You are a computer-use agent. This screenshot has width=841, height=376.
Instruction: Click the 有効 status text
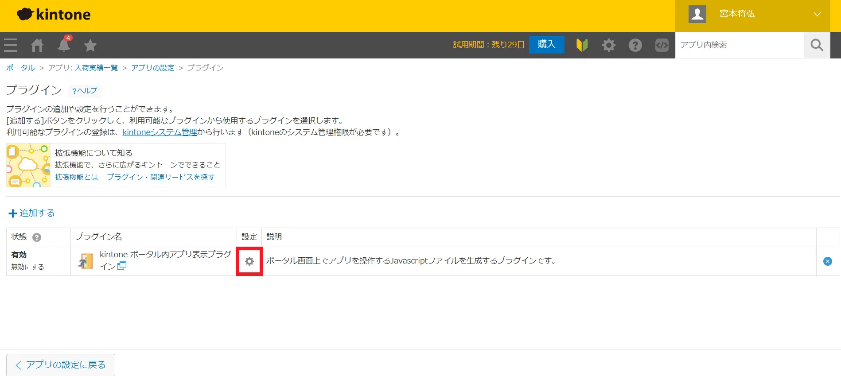[19, 255]
